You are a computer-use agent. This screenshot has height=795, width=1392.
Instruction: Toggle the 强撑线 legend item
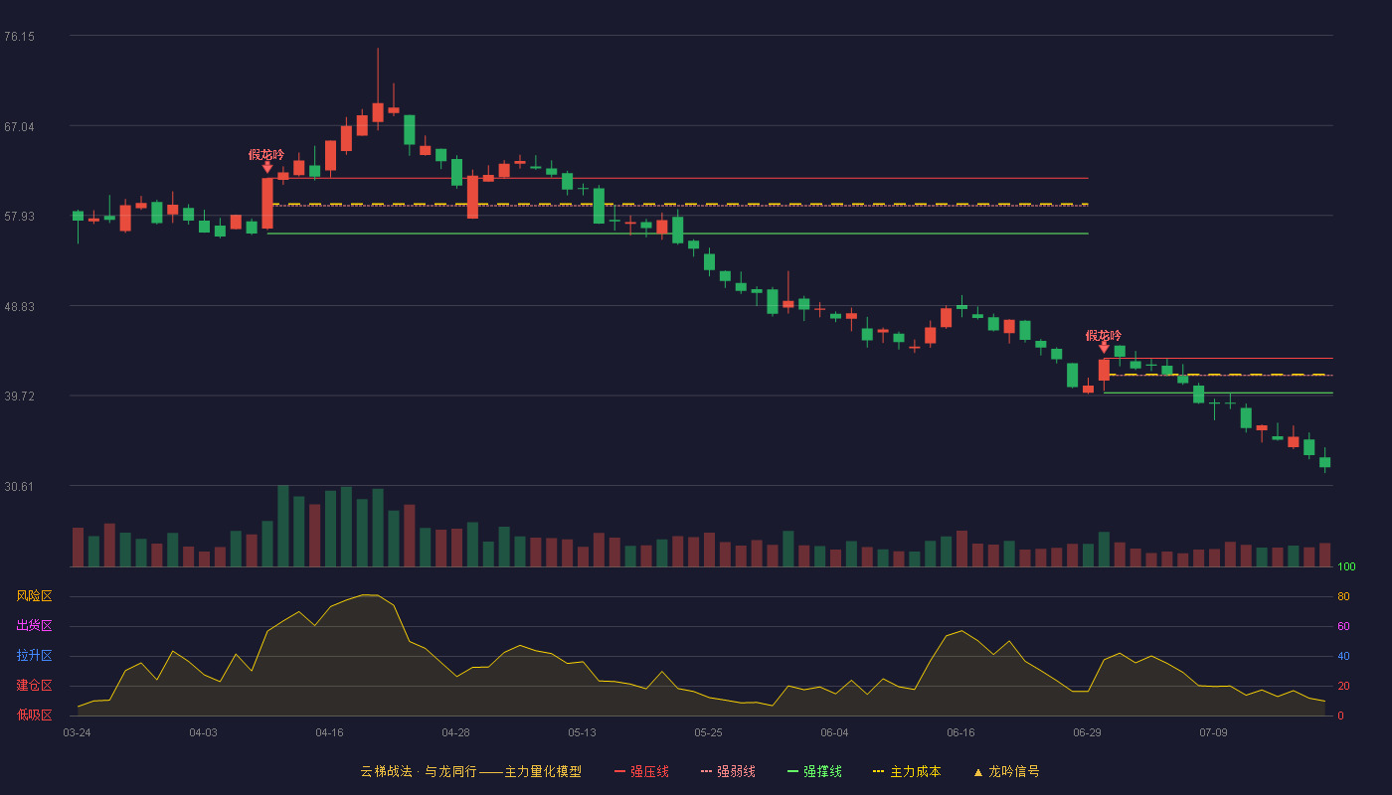pyautogui.click(x=814, y=771)
